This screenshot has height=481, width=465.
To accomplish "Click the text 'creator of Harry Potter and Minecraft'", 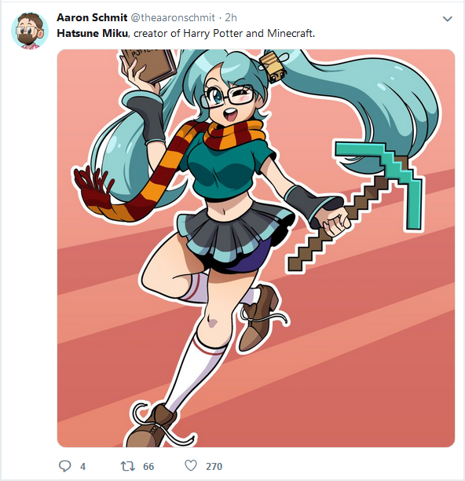I will coord(223,33).
